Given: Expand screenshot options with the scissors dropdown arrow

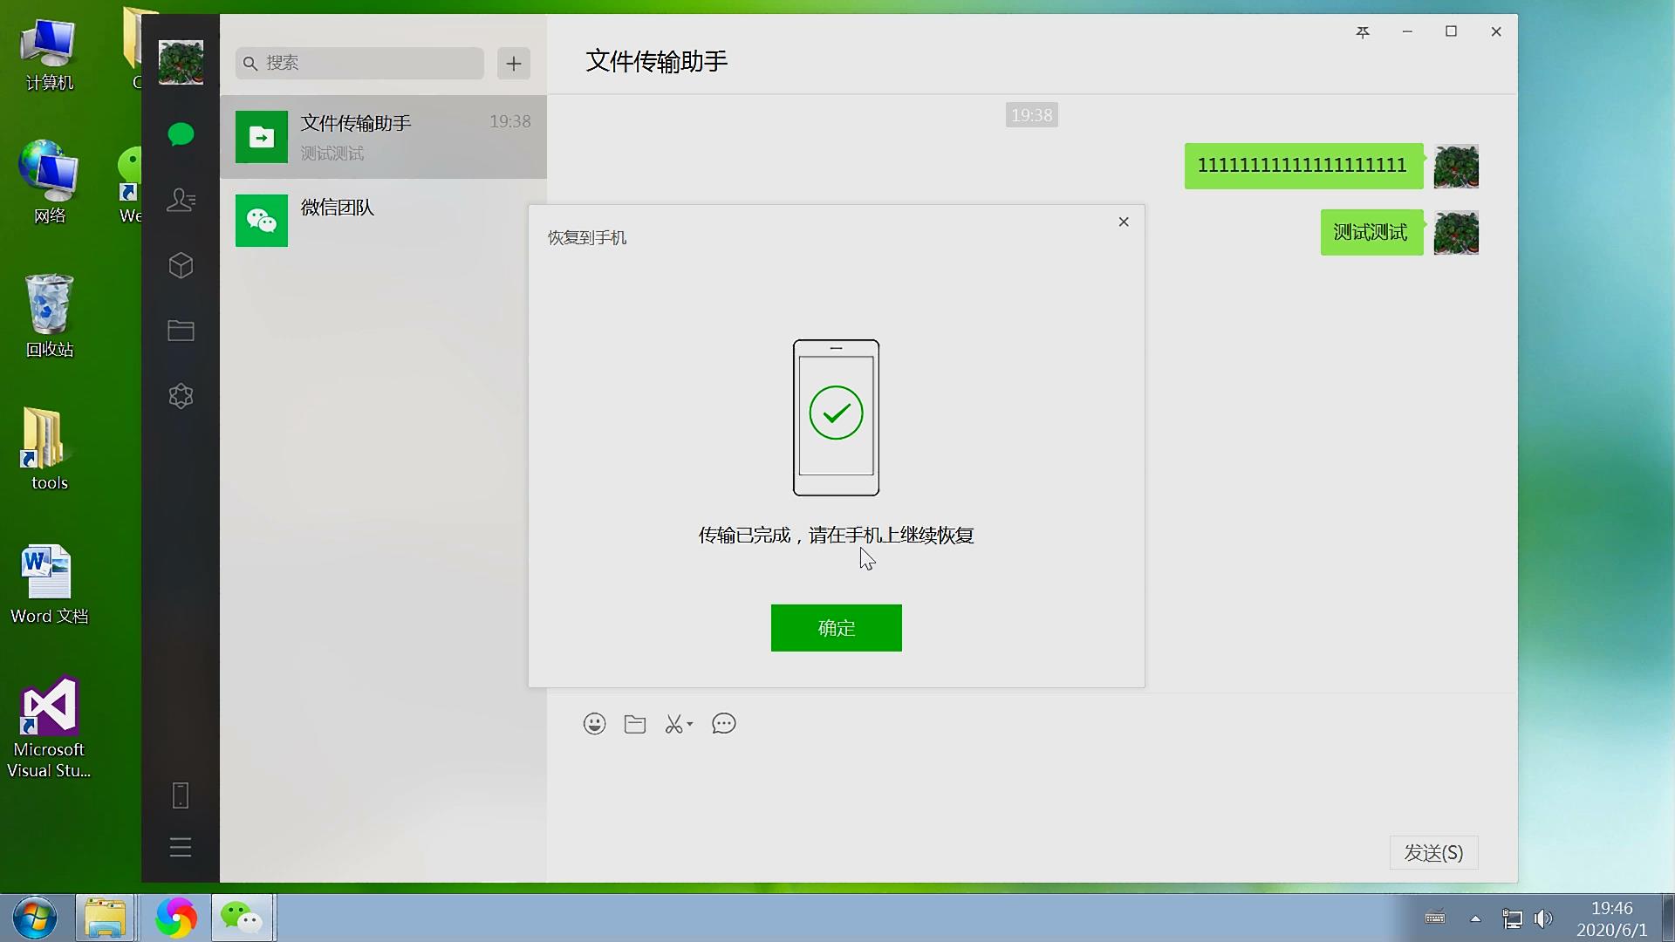Looking at the screenshot, I should pyautogui.click(x=688, y=726).
